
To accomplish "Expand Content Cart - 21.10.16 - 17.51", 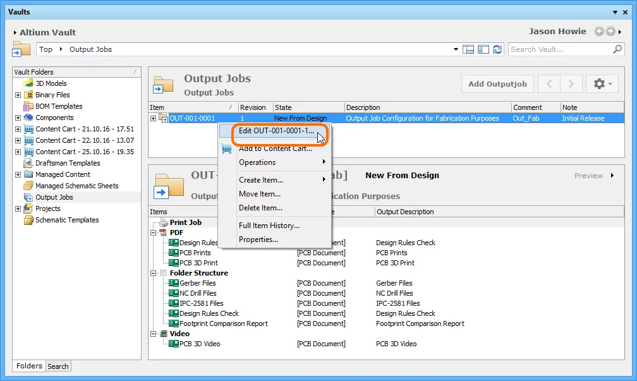I will pos(18,129).
